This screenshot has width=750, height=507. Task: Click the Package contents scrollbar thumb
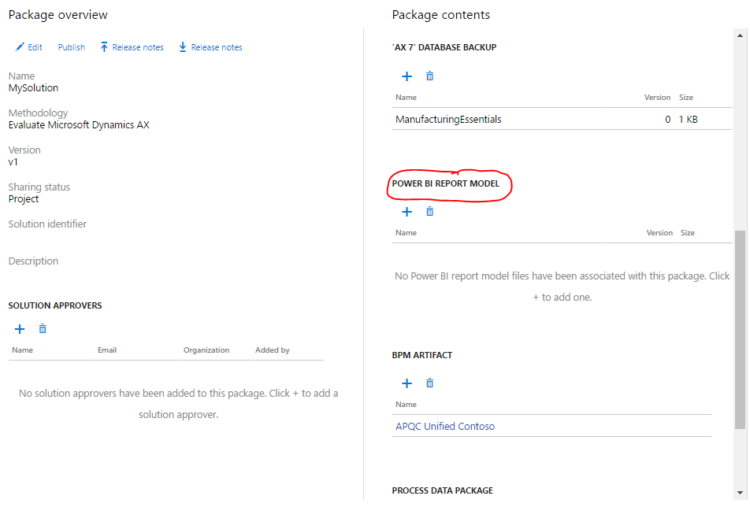pos(740,329)
